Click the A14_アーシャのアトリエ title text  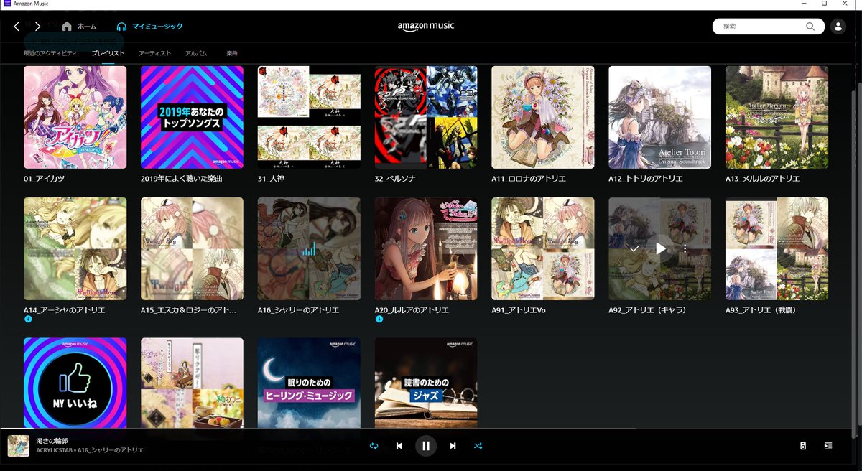(x=65, y=310)
